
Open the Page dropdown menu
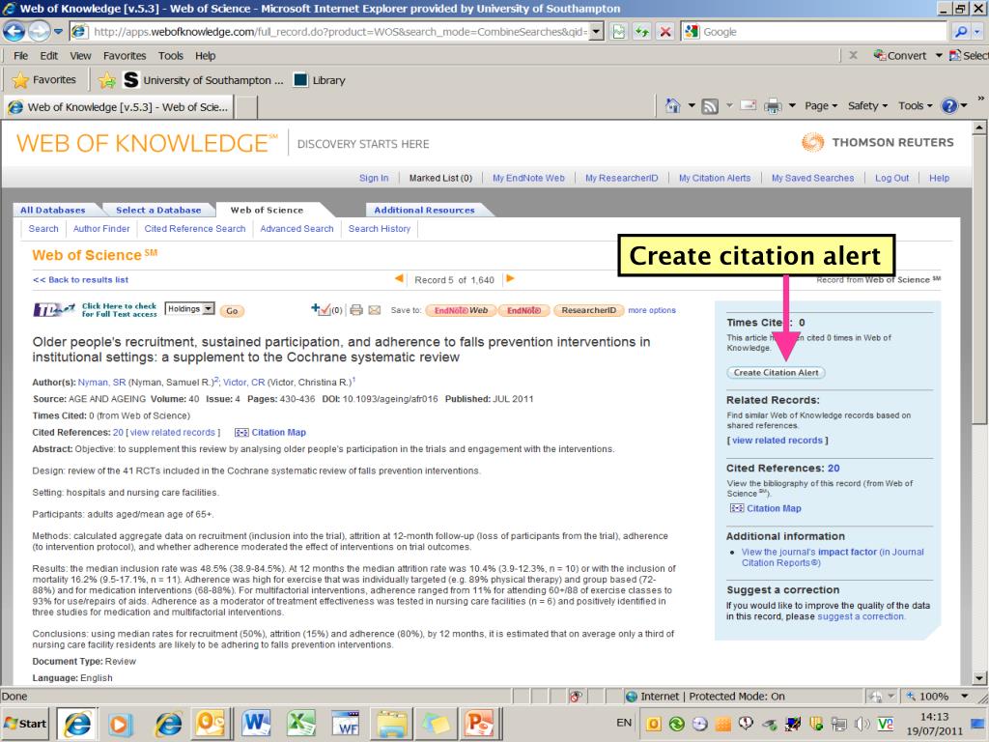pos(821,106)
